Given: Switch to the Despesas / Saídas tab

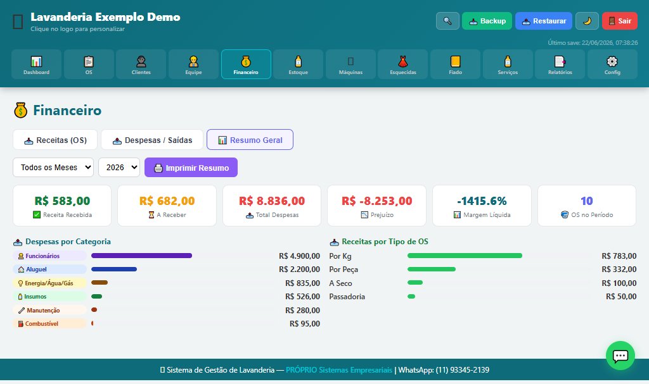Looking at the screenshot, I should (152, 140).
